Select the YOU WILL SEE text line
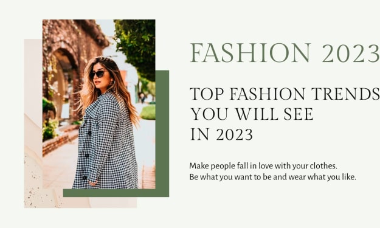The image size is (380, 228). point(252,114)
